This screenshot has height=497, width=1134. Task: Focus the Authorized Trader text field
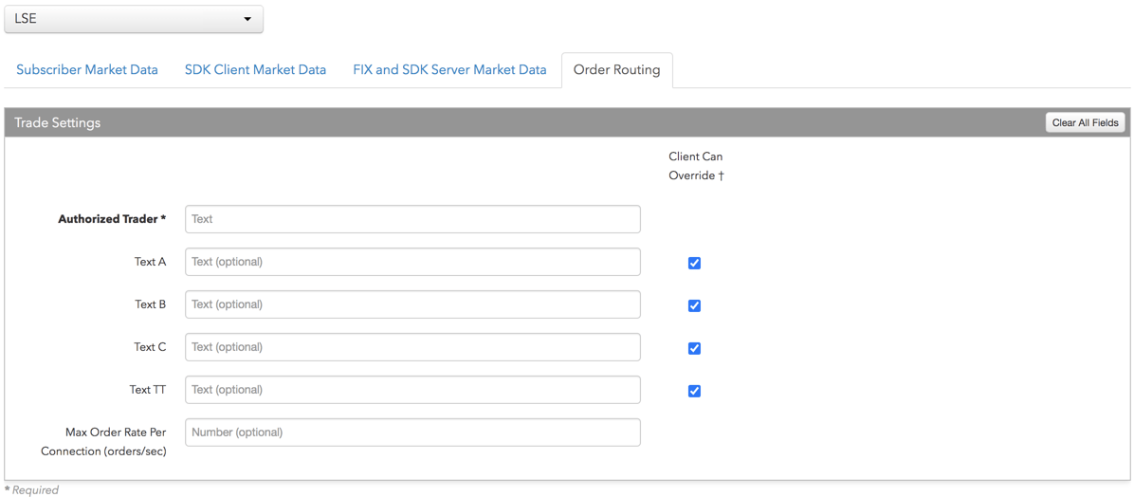click(413, 219)
